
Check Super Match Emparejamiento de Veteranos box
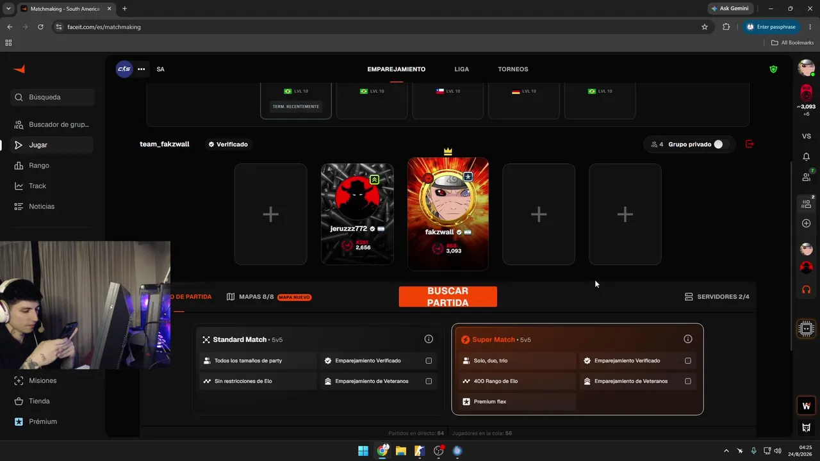click(688, 381)
